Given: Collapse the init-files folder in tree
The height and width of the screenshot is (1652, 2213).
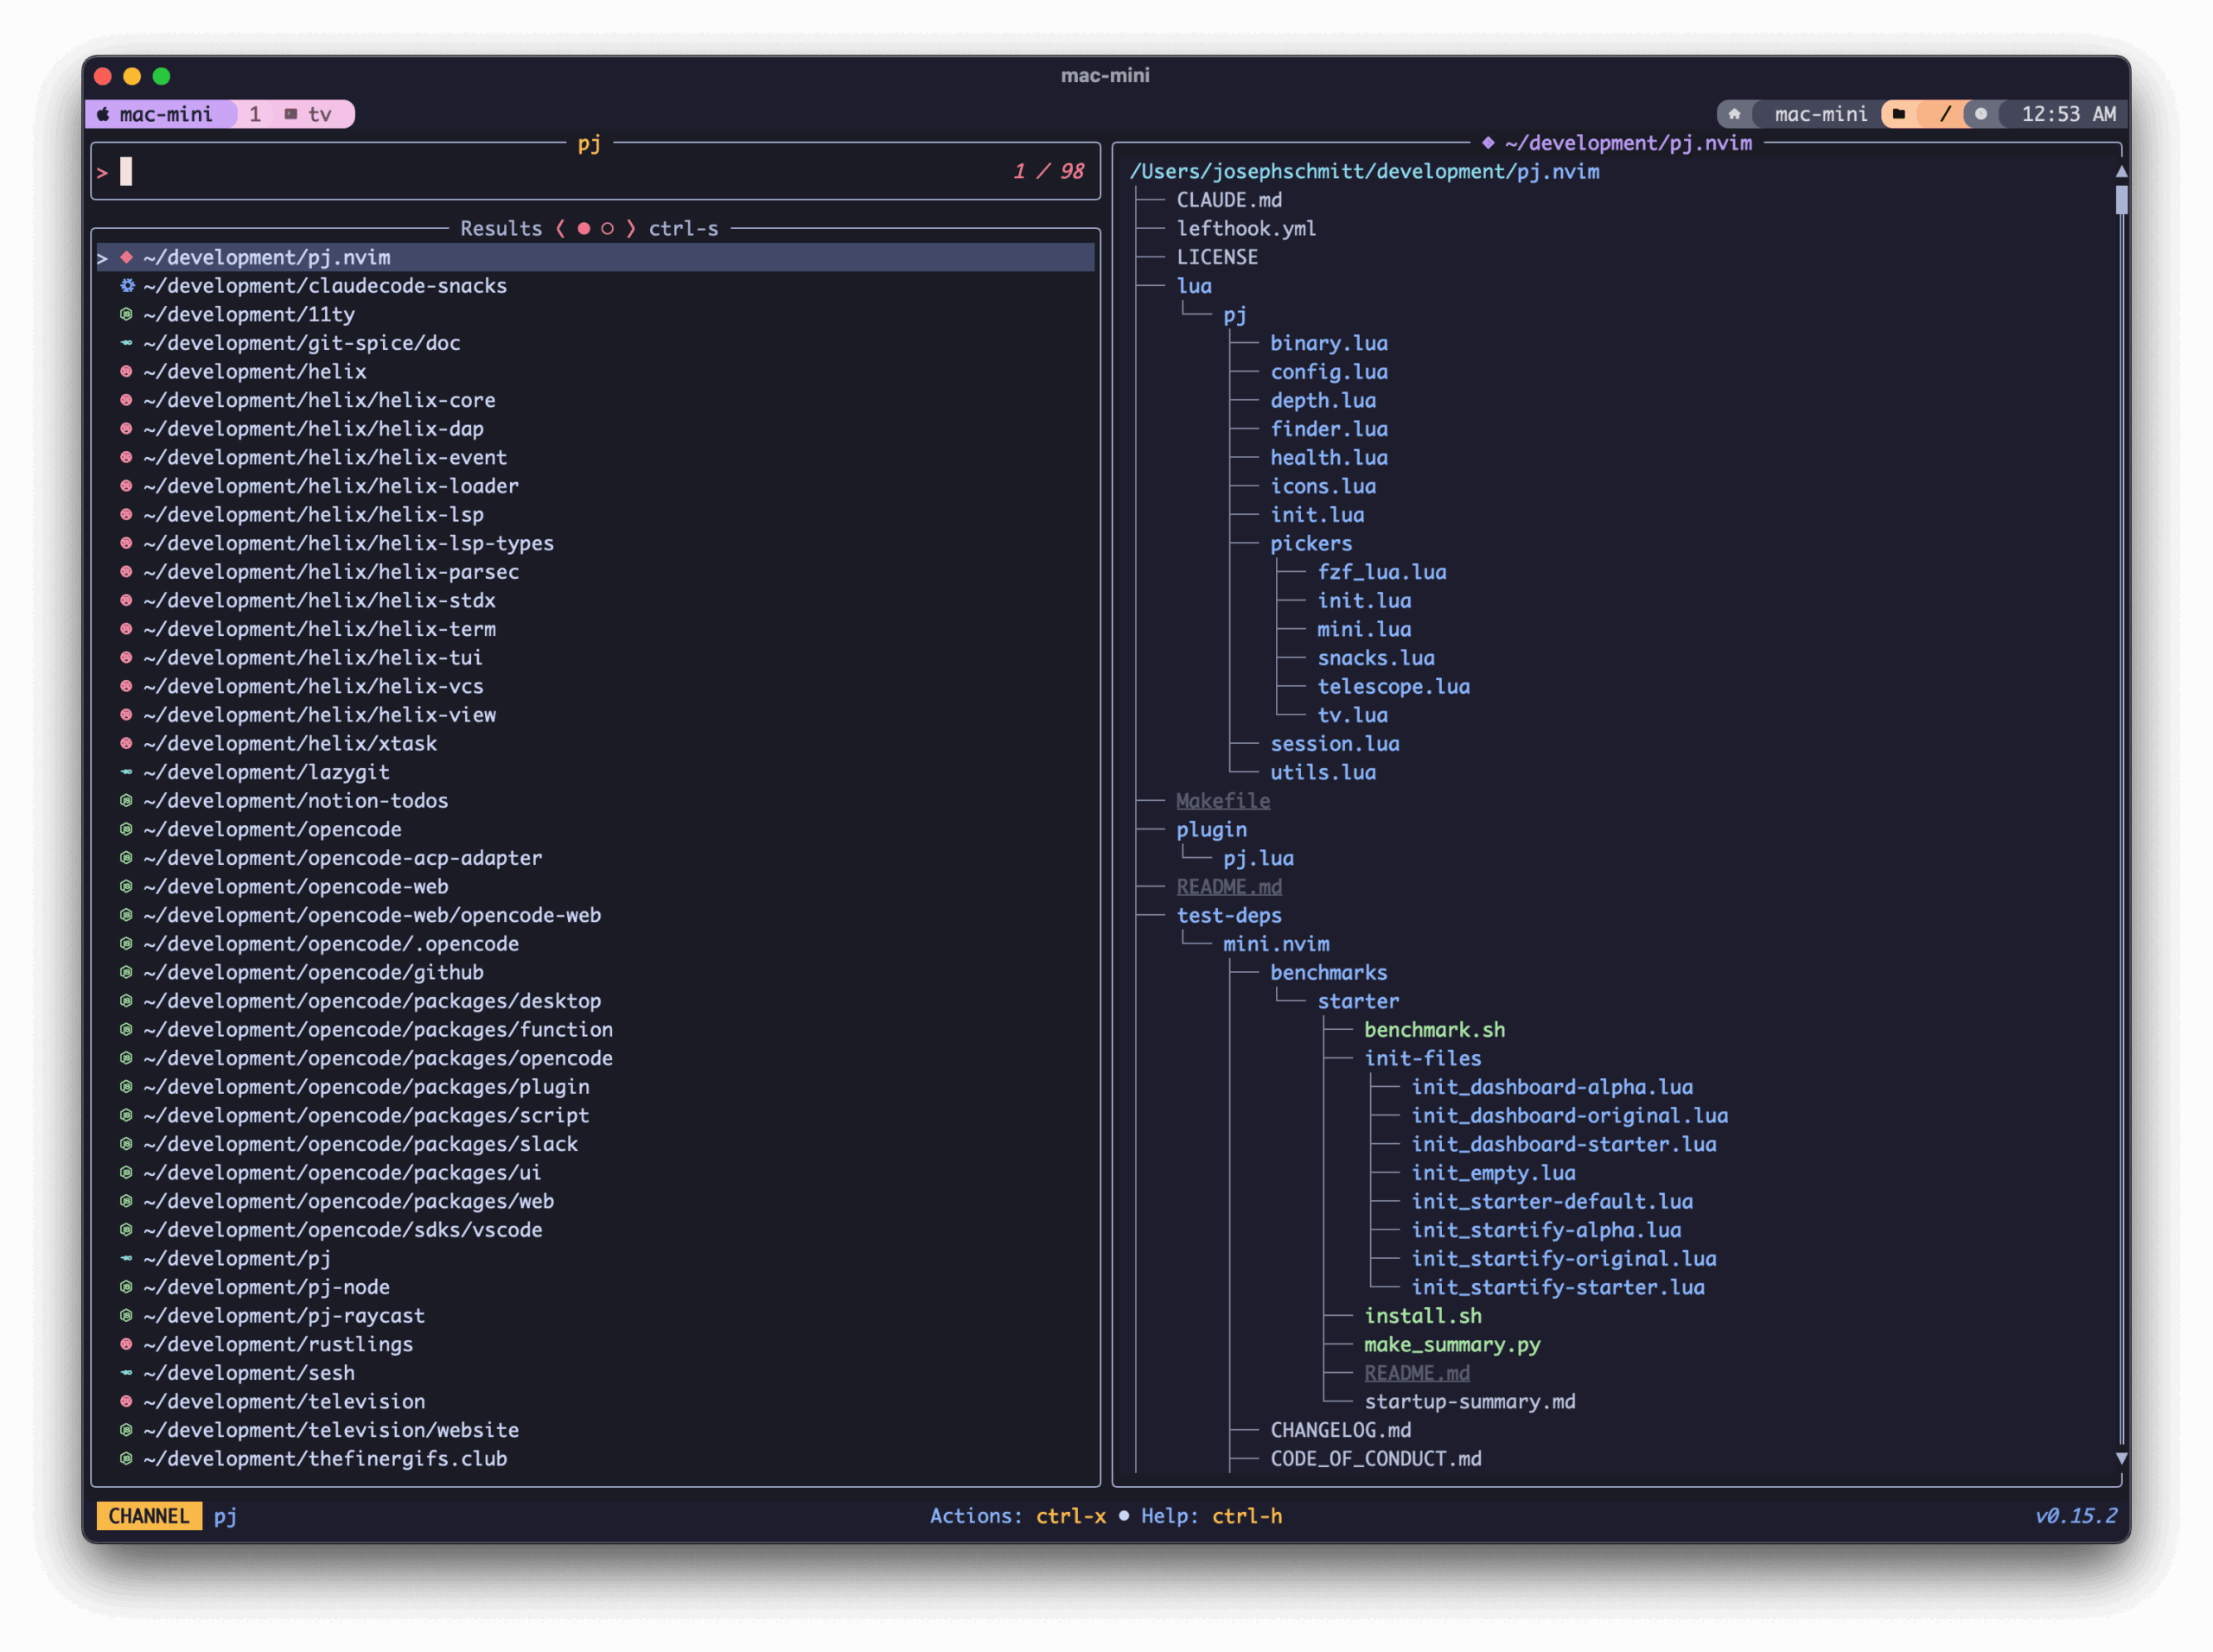Looking at the screenshot, I should [1422, 1058].
